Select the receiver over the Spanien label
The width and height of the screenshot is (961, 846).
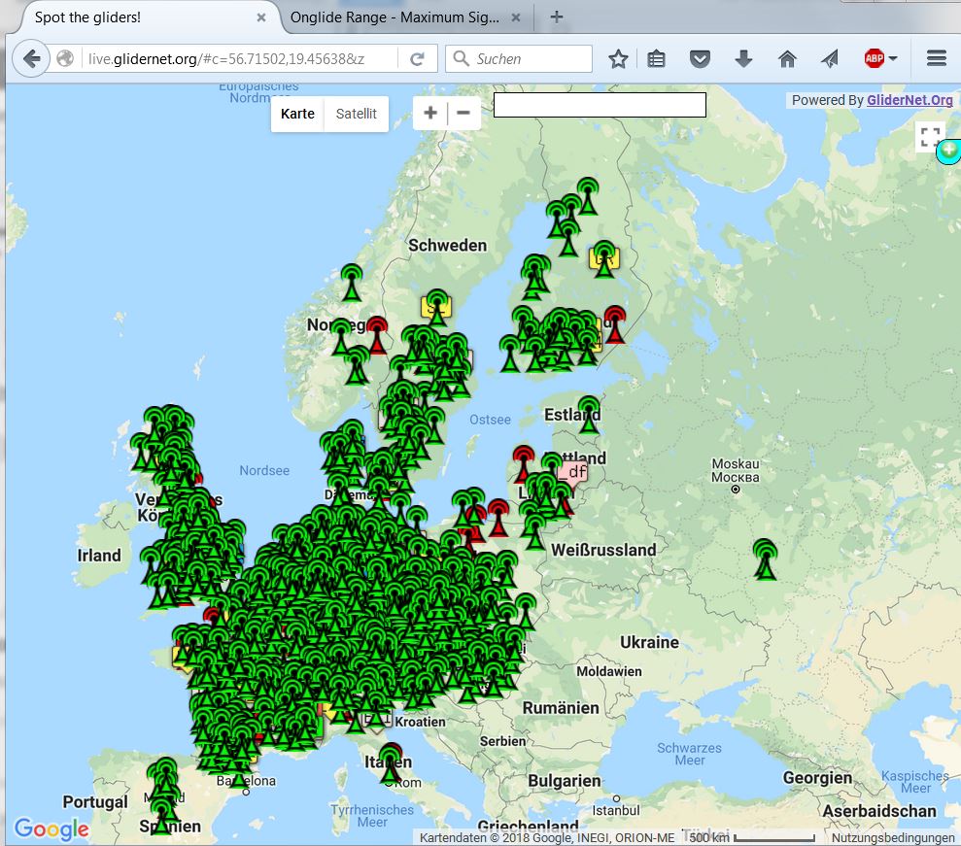(162, 817)
